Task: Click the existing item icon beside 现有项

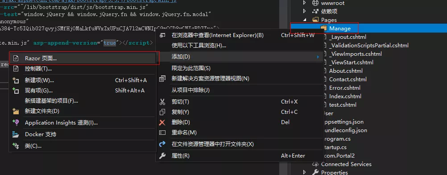Action: point(16,91)
